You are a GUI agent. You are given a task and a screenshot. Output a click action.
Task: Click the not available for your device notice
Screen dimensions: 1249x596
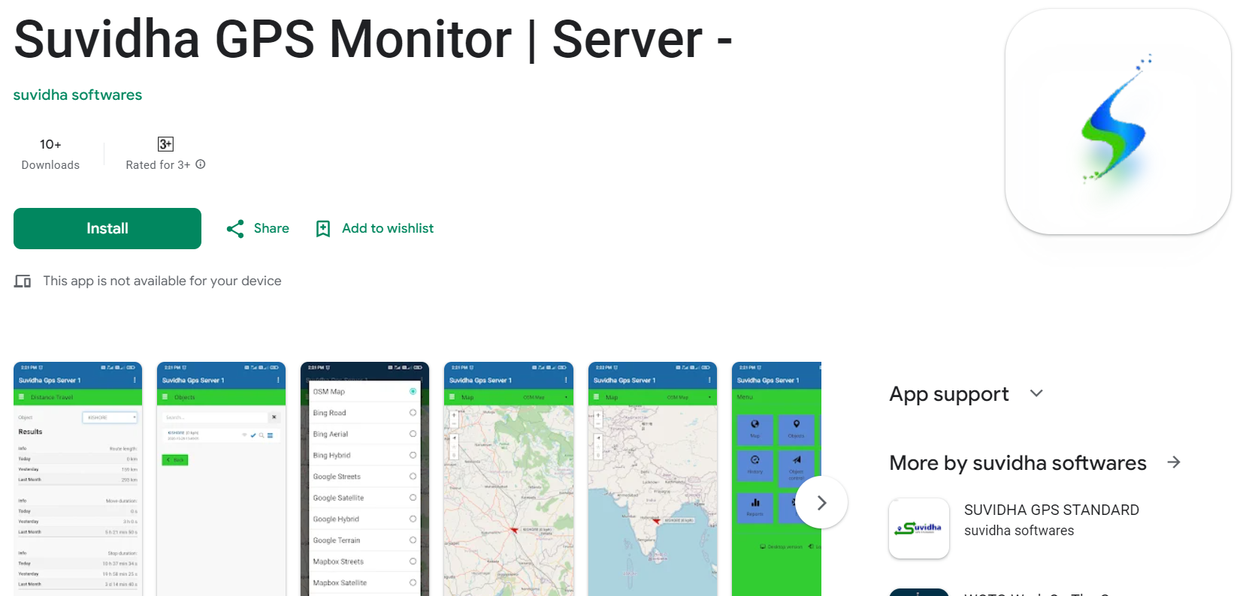tap(162, 281)
